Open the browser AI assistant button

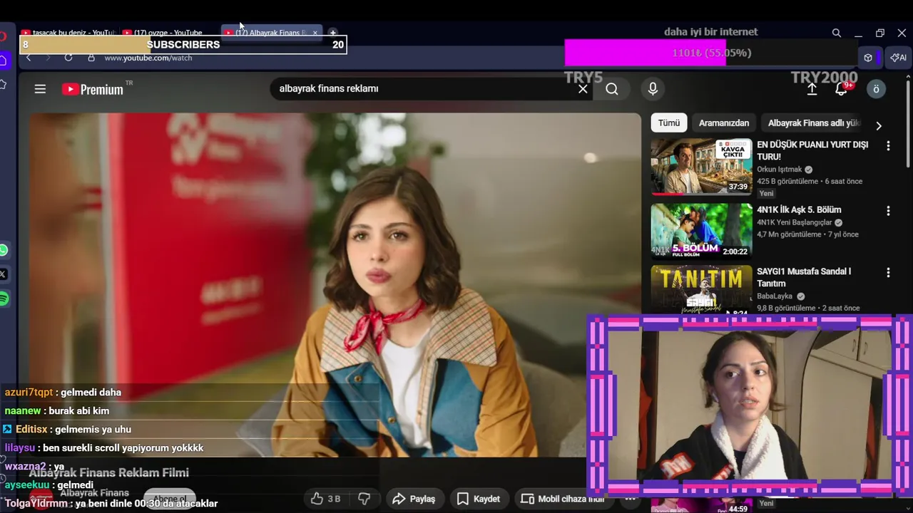coord(898,58)
